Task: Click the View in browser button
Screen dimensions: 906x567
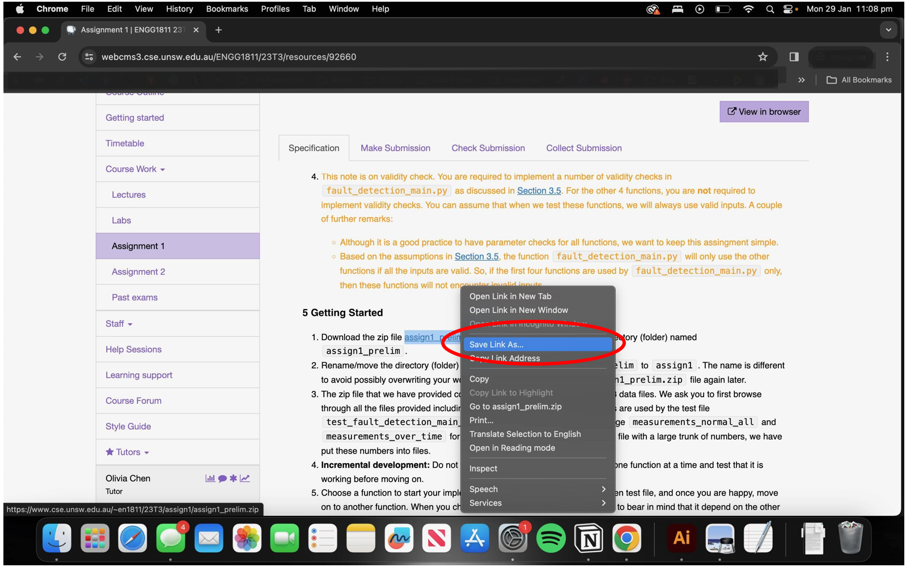Action: (764, 112)
